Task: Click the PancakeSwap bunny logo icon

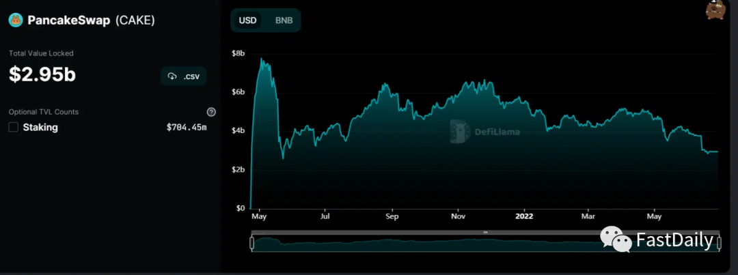Action: [x=16, y=20]
